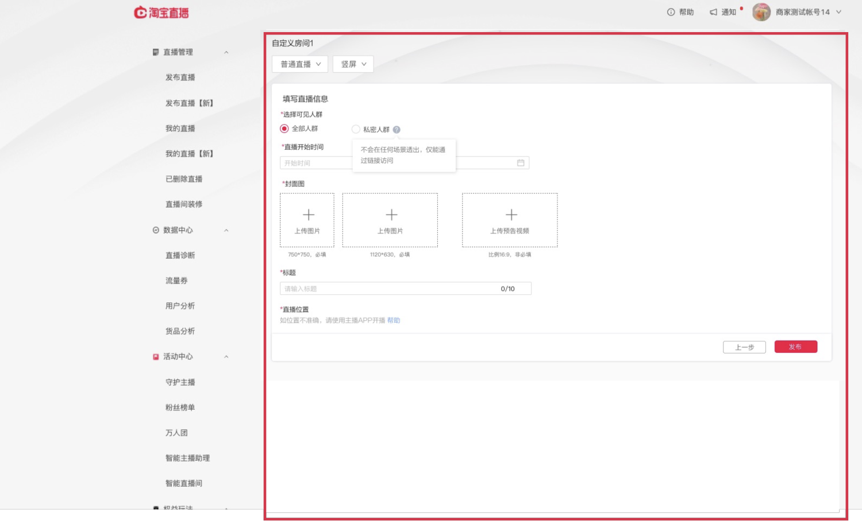Click the blue 帮助 link under 直播位置
Image resolution: width=862 pixels, height=521 pixels.
click(394, 321)
